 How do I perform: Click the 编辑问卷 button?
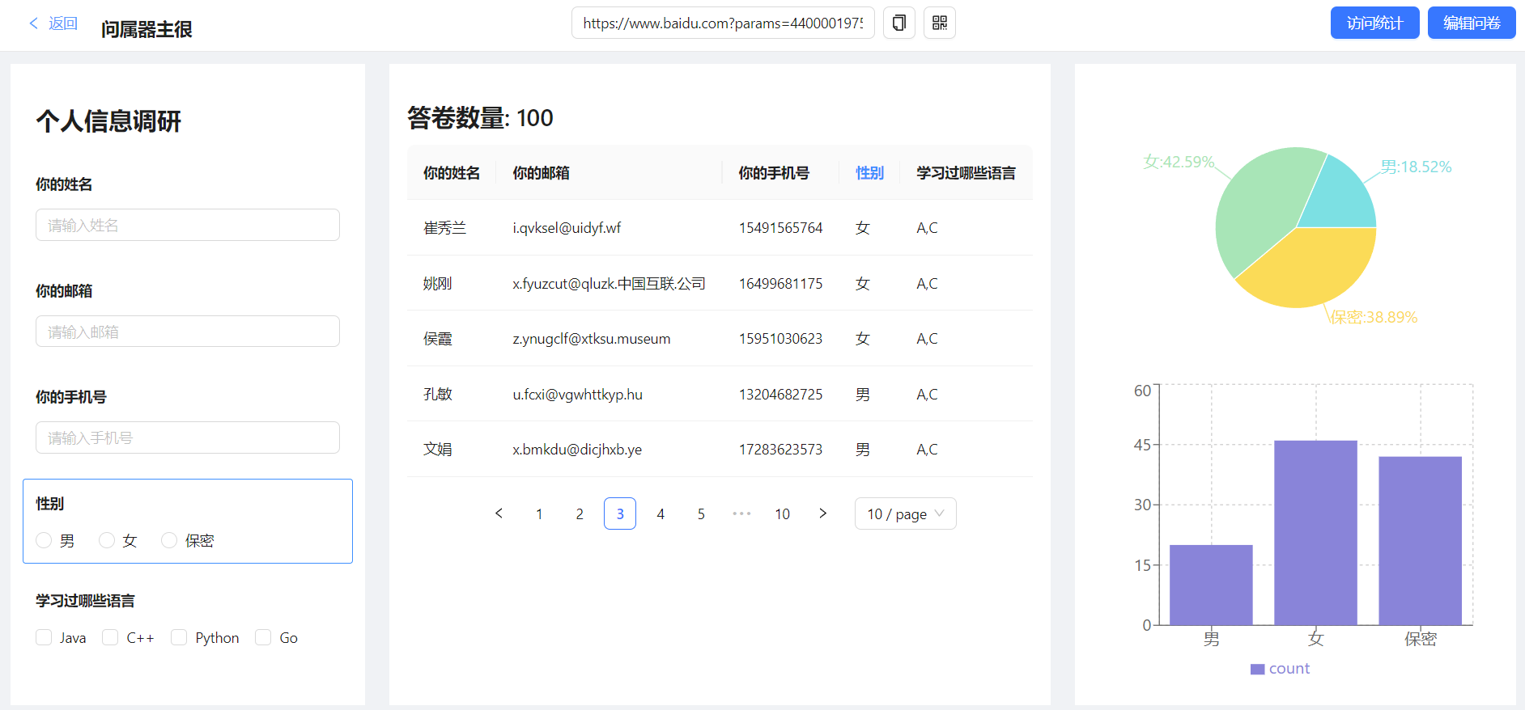[1472, 23]
